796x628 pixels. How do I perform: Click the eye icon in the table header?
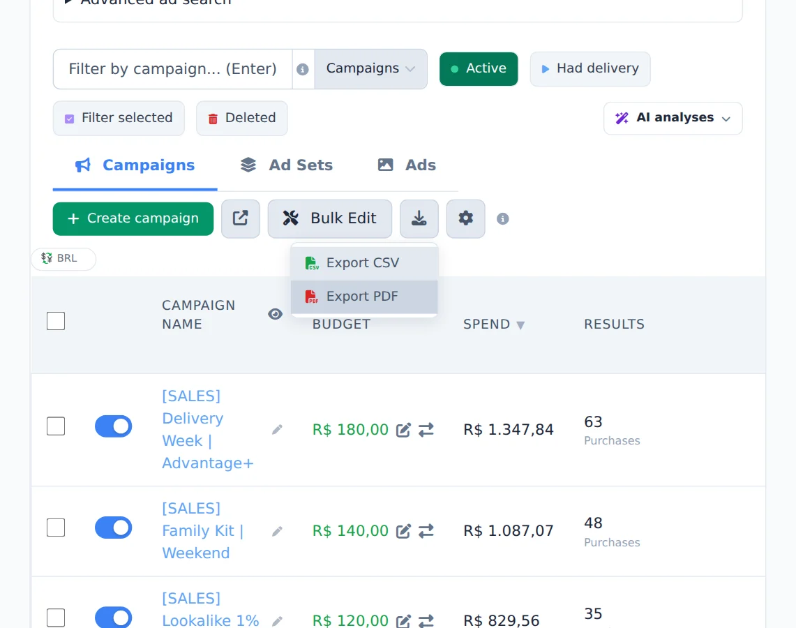click(x=275, y=314)
